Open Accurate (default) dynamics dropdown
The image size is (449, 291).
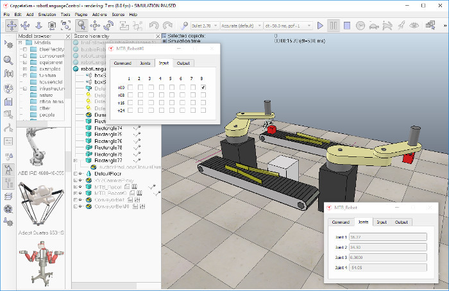coord(241,26)
